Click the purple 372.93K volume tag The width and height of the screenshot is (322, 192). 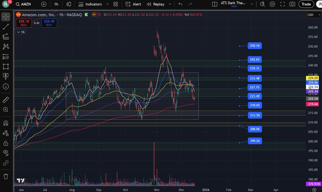(x=313, y=184)
